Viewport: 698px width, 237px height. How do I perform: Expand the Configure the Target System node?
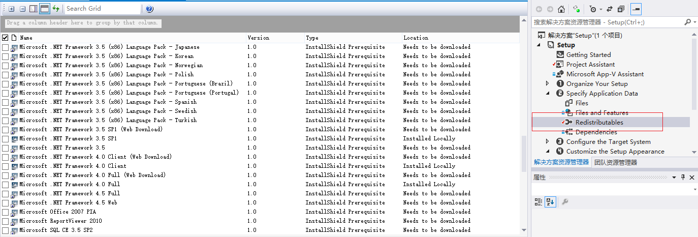tap(548, 141)
